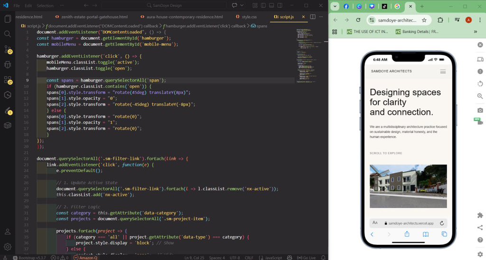Screen dimensions: 486x260
Task: Click the house image in the phone preview
Action: pos(408,186)
